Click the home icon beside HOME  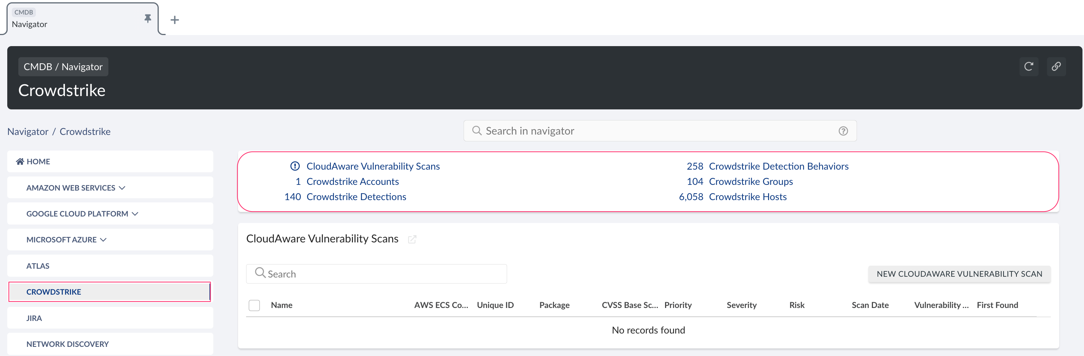pyautogui.click(x=20, y=161)
